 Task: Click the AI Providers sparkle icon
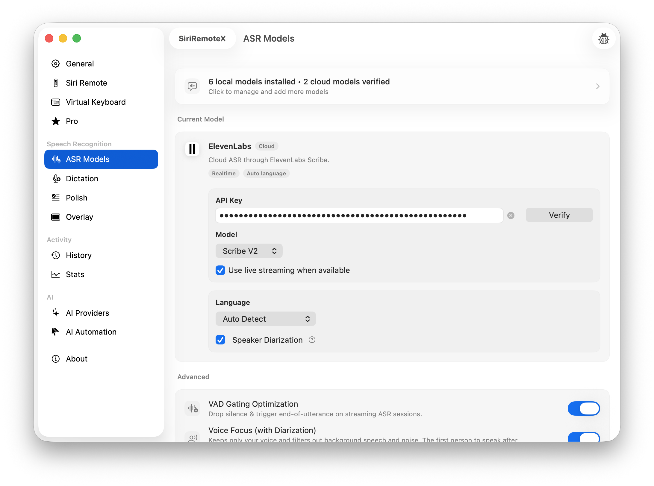56,313
